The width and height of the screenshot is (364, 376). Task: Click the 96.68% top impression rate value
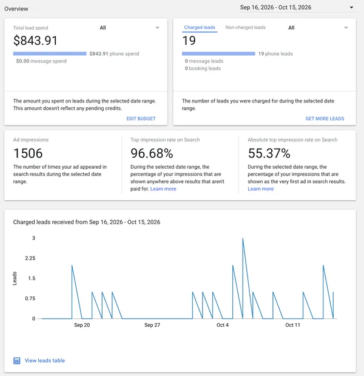152,153
